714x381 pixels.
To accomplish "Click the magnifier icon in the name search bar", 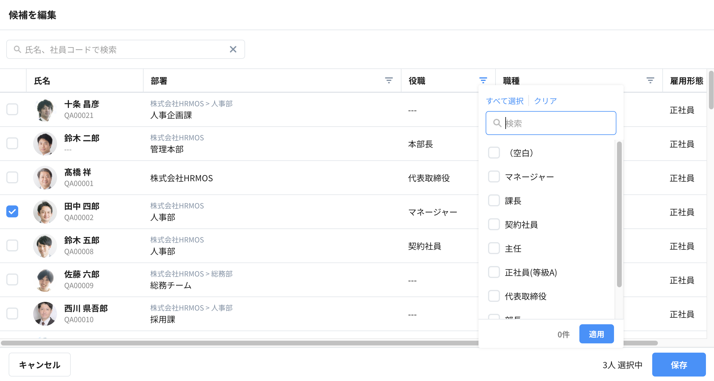I will [17, 49].
